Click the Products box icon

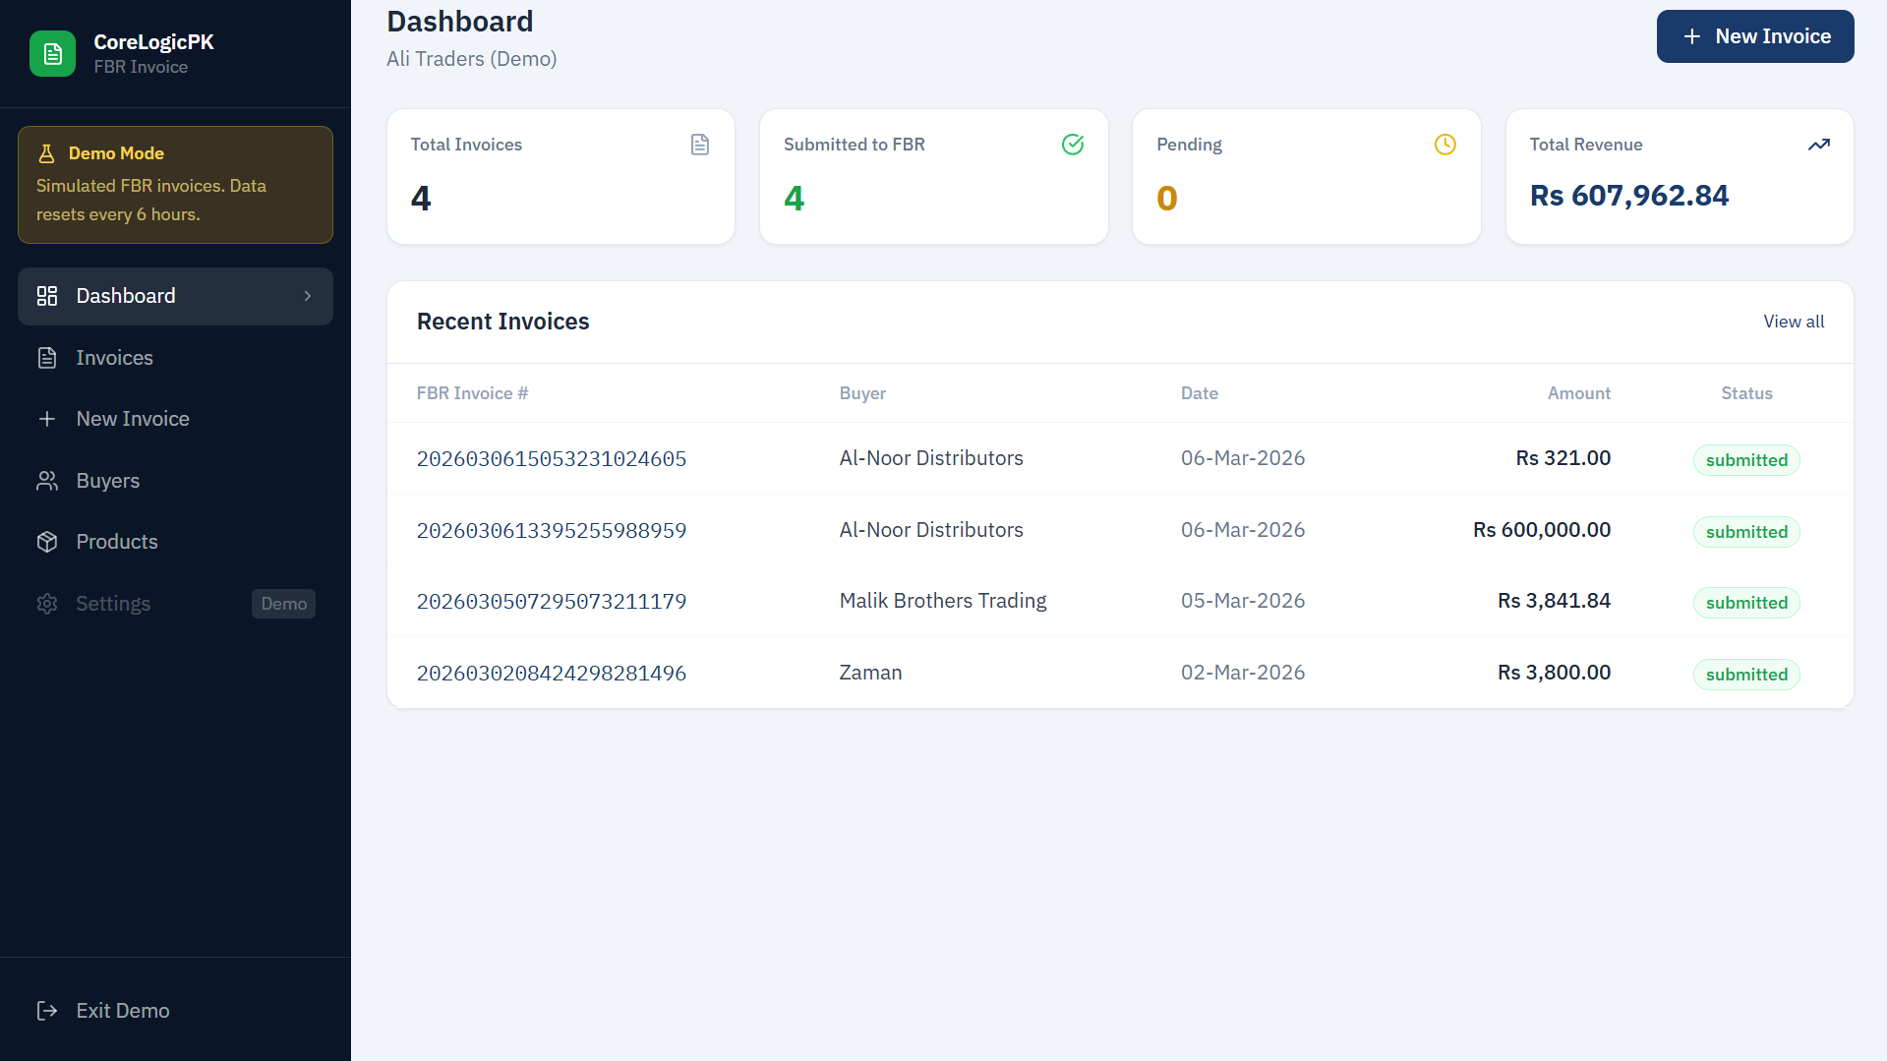47,541
